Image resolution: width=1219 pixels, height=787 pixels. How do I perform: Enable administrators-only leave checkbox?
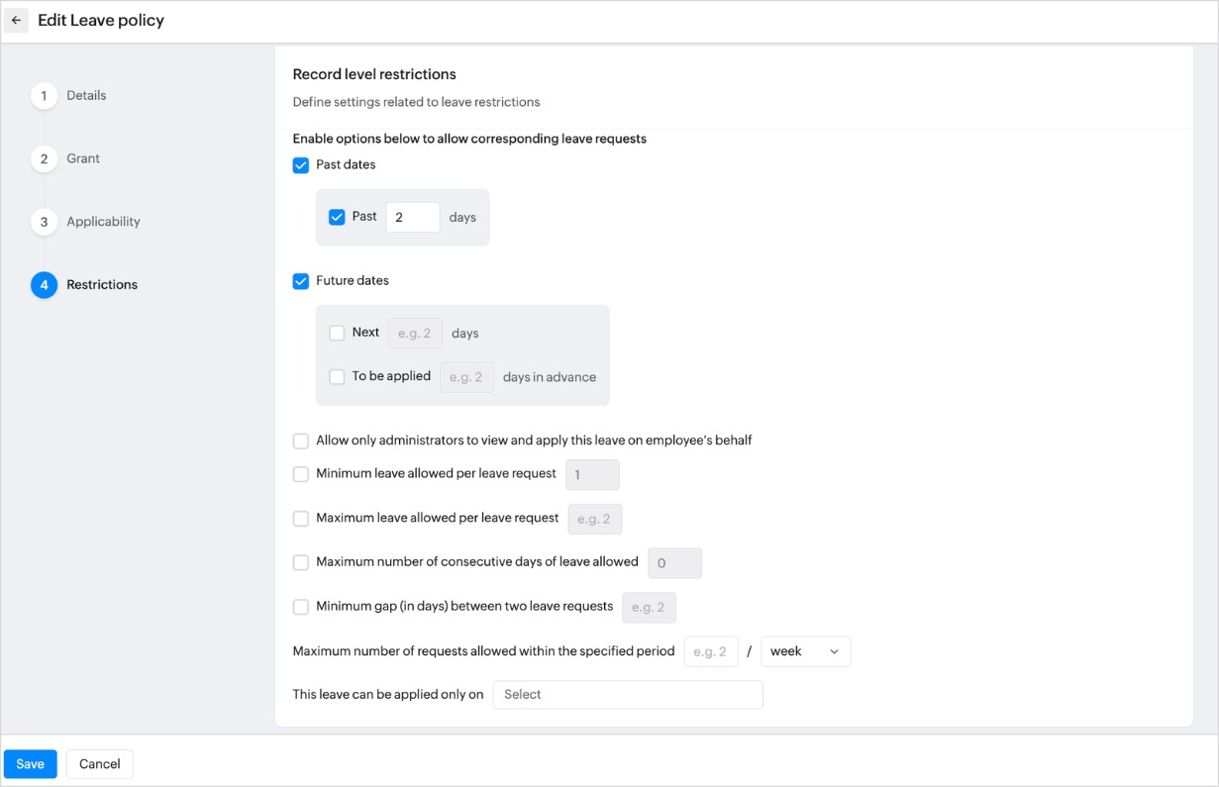(x=301, y=441)
